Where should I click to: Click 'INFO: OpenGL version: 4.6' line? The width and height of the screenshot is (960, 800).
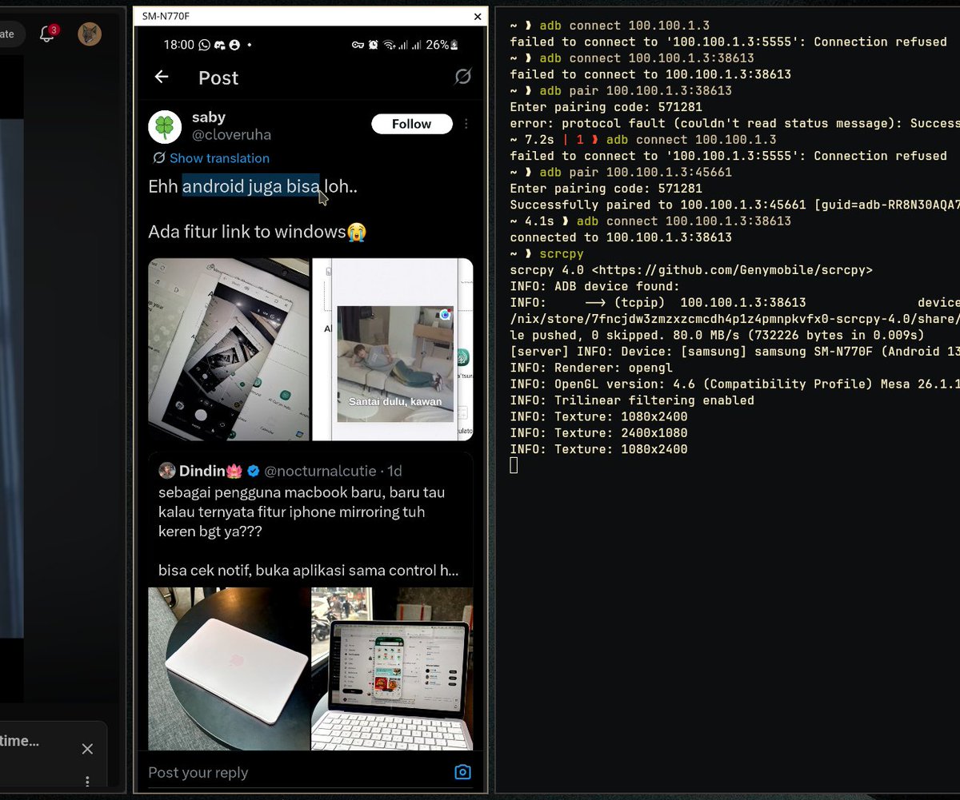pyautogui.click(x=734, y=384)
